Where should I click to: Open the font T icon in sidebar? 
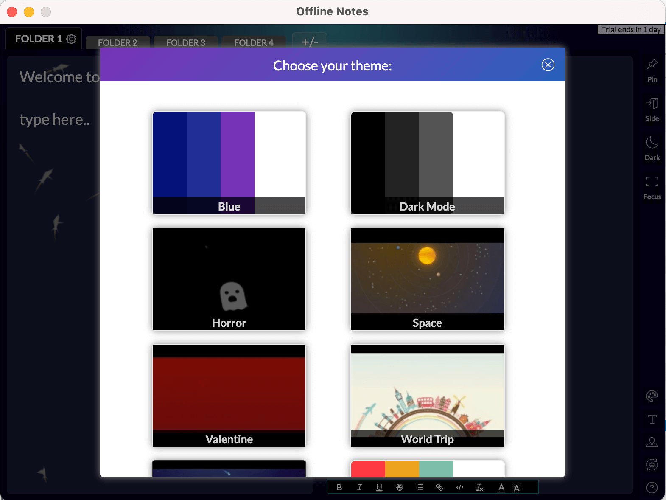[652, 419]
